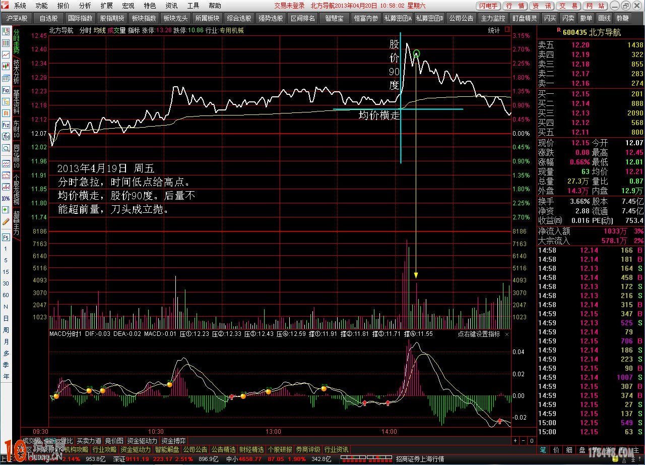Select 自选股 in the toolbar
The height and width of the screenshot is (465, 645).
(x=49, y=18)
